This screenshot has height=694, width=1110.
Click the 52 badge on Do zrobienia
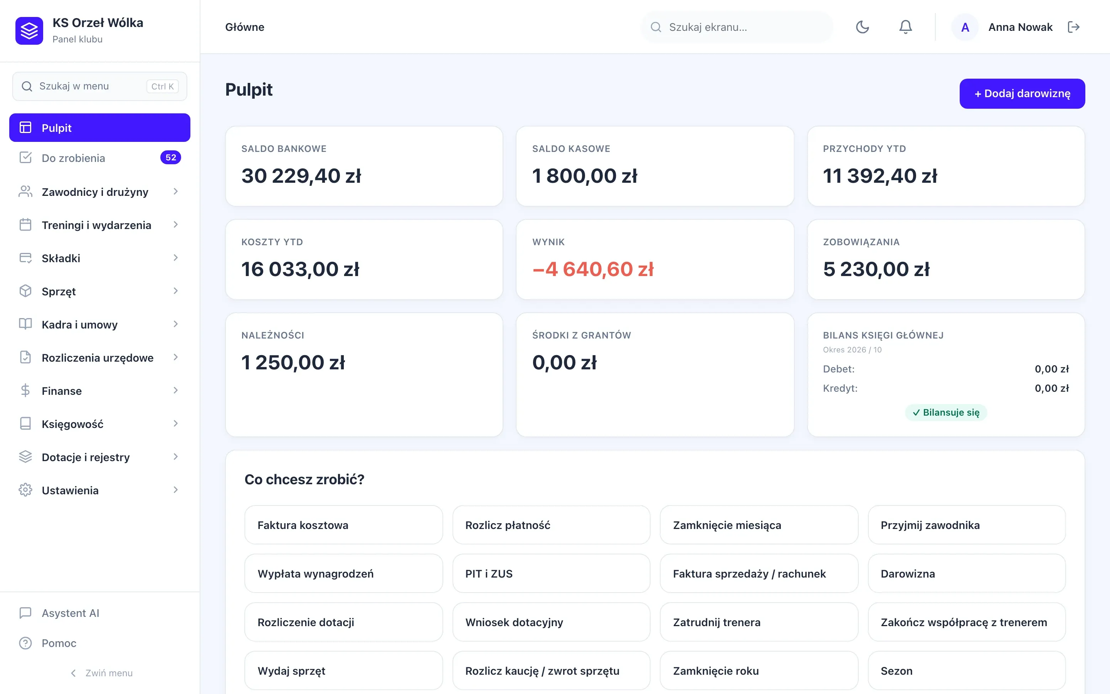click(171, 157)
